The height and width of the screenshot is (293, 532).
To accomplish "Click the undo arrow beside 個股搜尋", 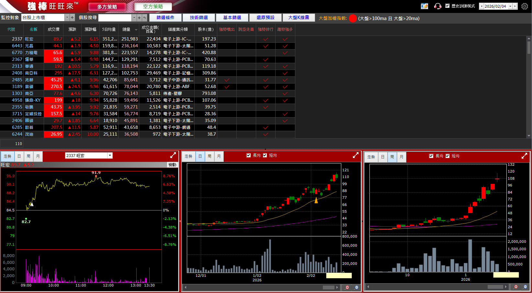I will point(144,18).
